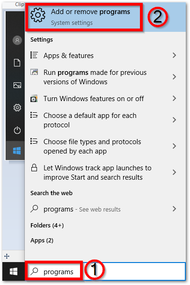Expand chevron for Turn Windows features on or off

click(x=174, y=98)
